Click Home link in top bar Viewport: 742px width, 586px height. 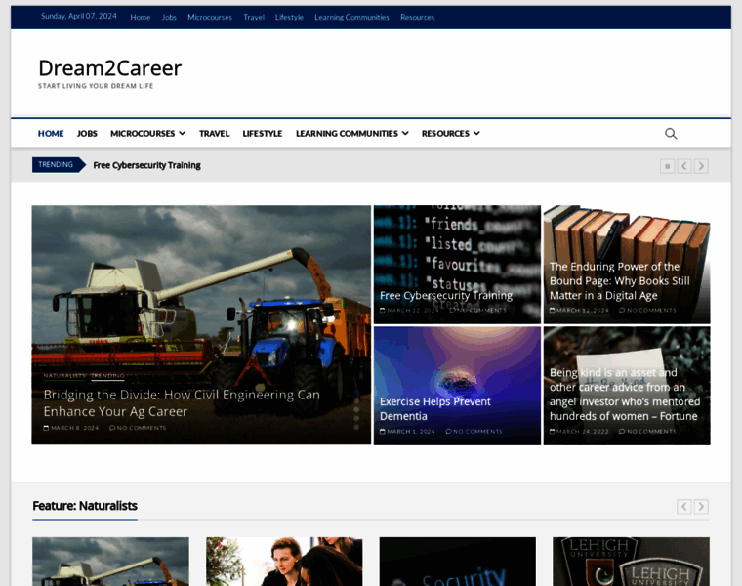click(x=140, y=17)
